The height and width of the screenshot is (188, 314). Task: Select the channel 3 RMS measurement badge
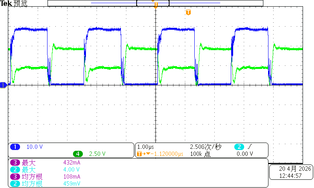click(x=15, y=177)
